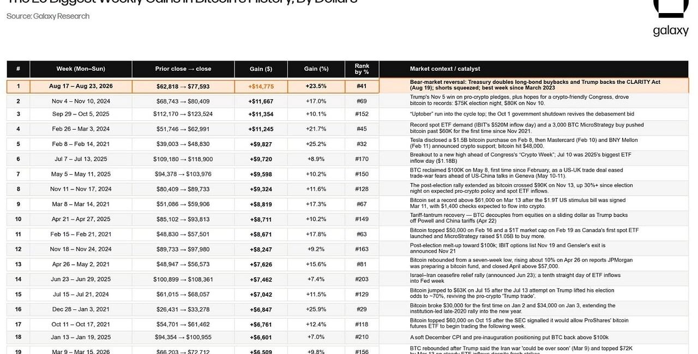Click the # column header
698x354 pixels.
[18, 69]
